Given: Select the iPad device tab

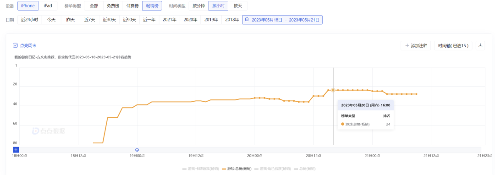Looking at the screenshot, I should pyautogui.click(x=48, y=5).
